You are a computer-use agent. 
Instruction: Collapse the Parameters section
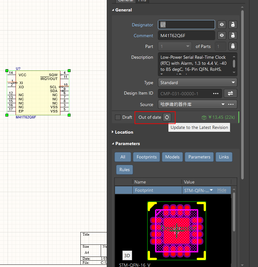(x=113, y=144)
